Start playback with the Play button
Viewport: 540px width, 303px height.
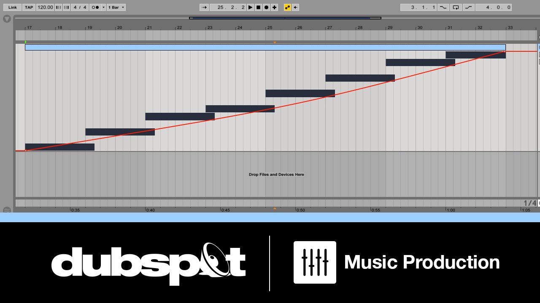pos(251,7)
